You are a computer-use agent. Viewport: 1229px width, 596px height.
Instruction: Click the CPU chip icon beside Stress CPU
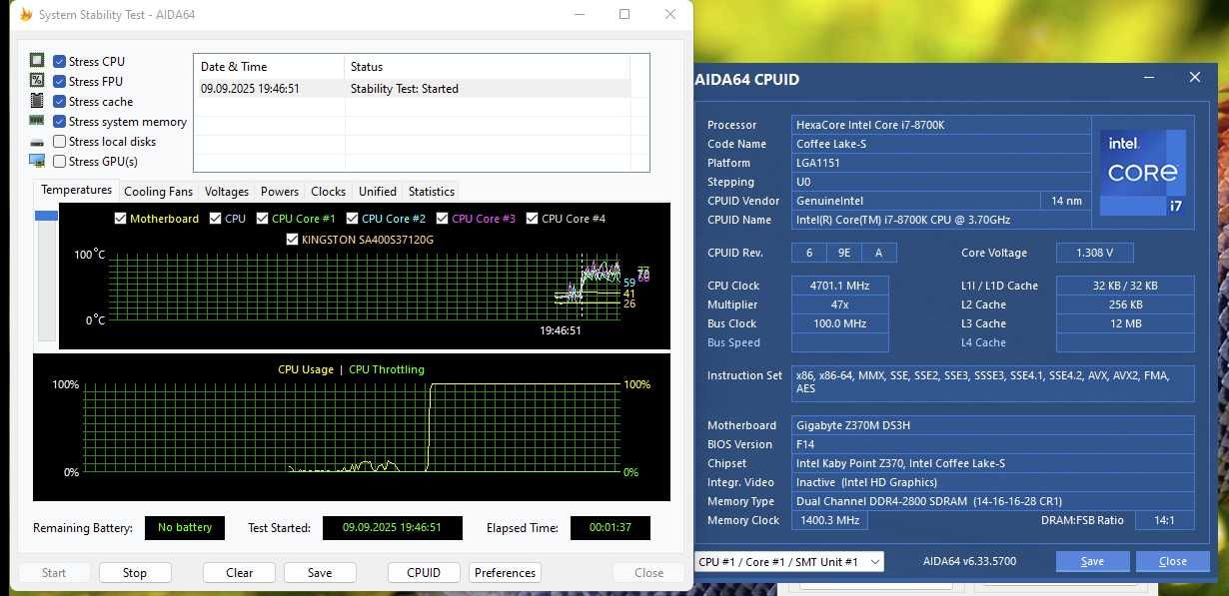tap(37, 61)
